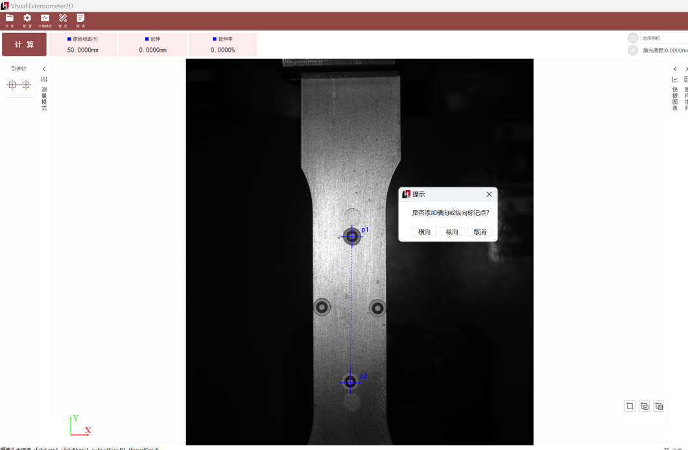This screenshot has width=688, height=450.
Task: Select the crop region tool
Action: pos(630,406)
